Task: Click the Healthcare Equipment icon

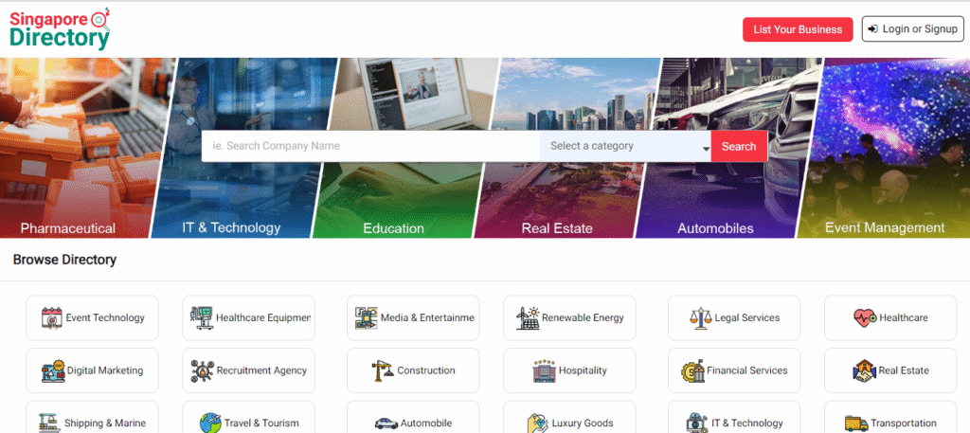Action: [x=201, y=318]
